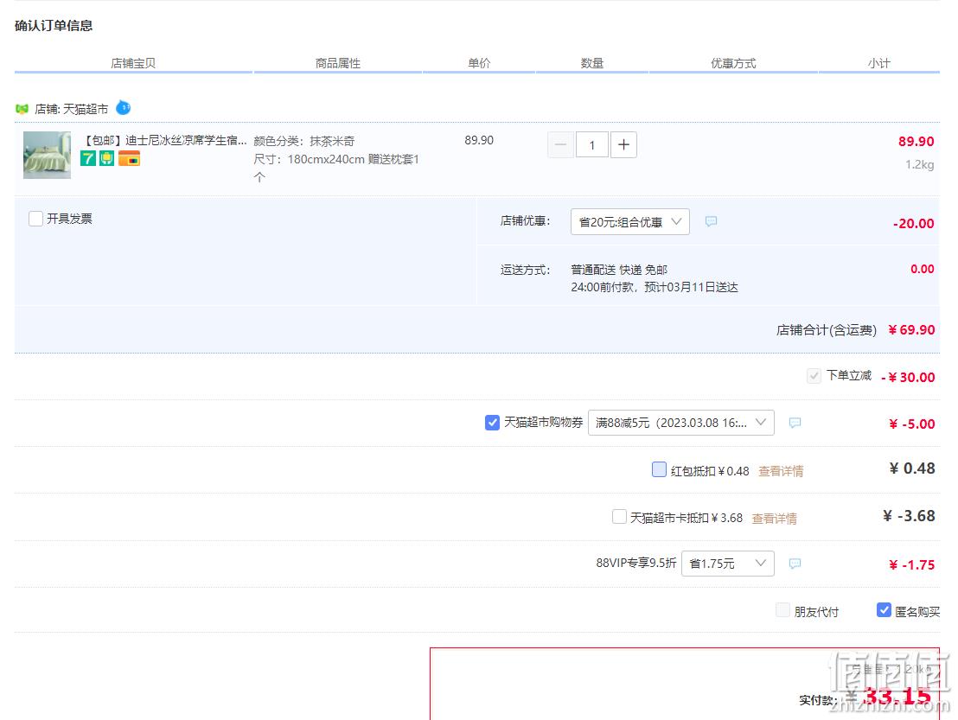The height and width of the screenshot is (720, 958).
Task: Expand the 满88减5元 coupon dropdown
Action: 680,423
